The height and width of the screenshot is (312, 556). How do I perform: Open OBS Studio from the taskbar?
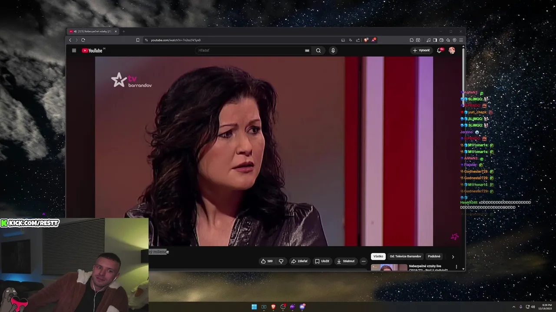coord(283,307)
